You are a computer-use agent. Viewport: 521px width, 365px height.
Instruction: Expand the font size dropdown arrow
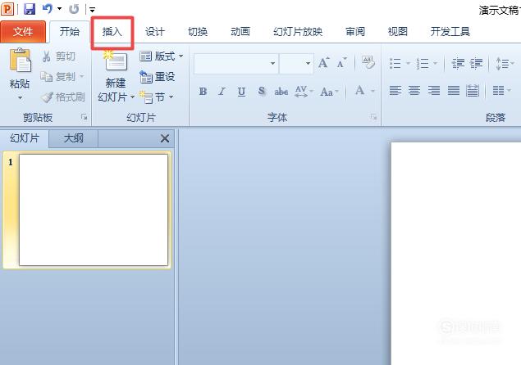tap(308, 63)
